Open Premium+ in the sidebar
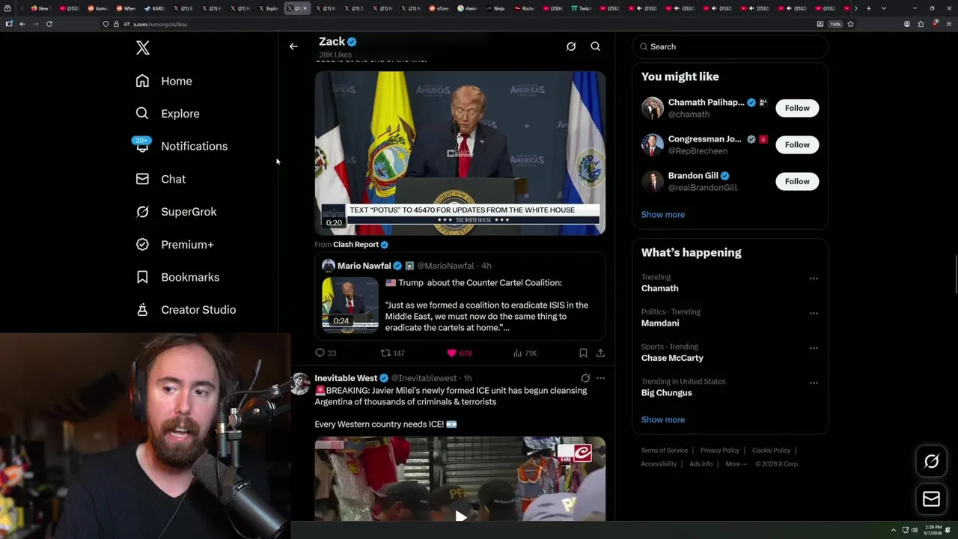Screen dimensions: 958x539 [x=174, y=244]
